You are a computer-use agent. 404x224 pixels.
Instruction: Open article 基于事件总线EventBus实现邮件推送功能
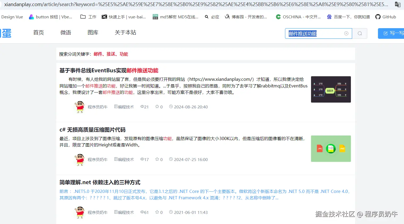[x=109, y=70]
